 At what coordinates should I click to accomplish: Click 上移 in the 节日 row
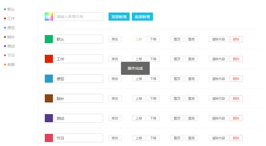[x=139, y=138]
